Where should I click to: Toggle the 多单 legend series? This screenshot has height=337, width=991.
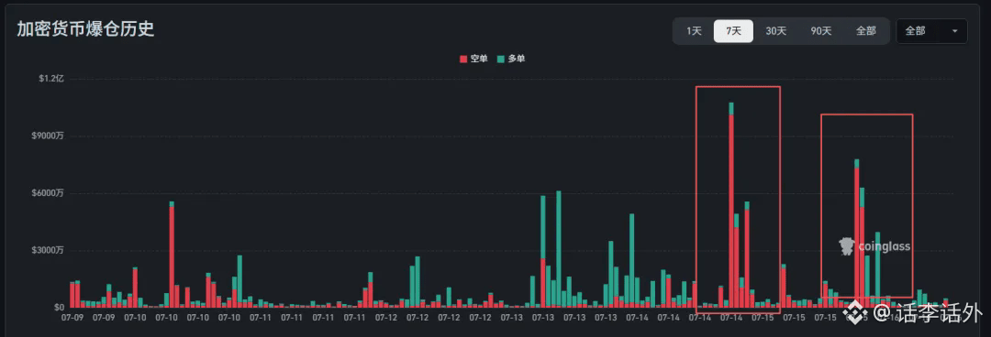(511, 59)
